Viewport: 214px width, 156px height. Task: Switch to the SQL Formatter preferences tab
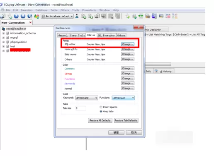106,35
